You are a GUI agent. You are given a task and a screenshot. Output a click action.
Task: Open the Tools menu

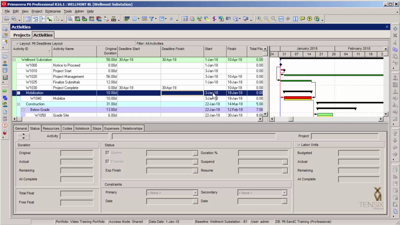point(67,11)
